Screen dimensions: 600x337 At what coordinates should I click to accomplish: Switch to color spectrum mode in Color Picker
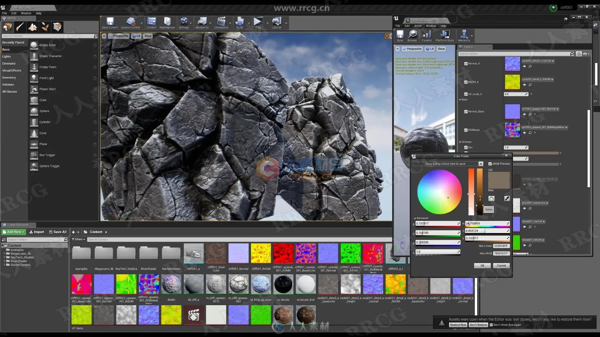coord(492,198)
